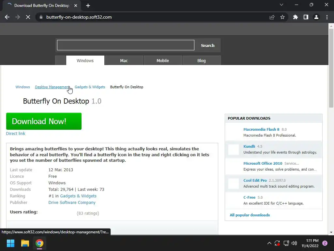Click the address bar URL text
This screenshot has height=251, width=334.
tap(79, 17)
